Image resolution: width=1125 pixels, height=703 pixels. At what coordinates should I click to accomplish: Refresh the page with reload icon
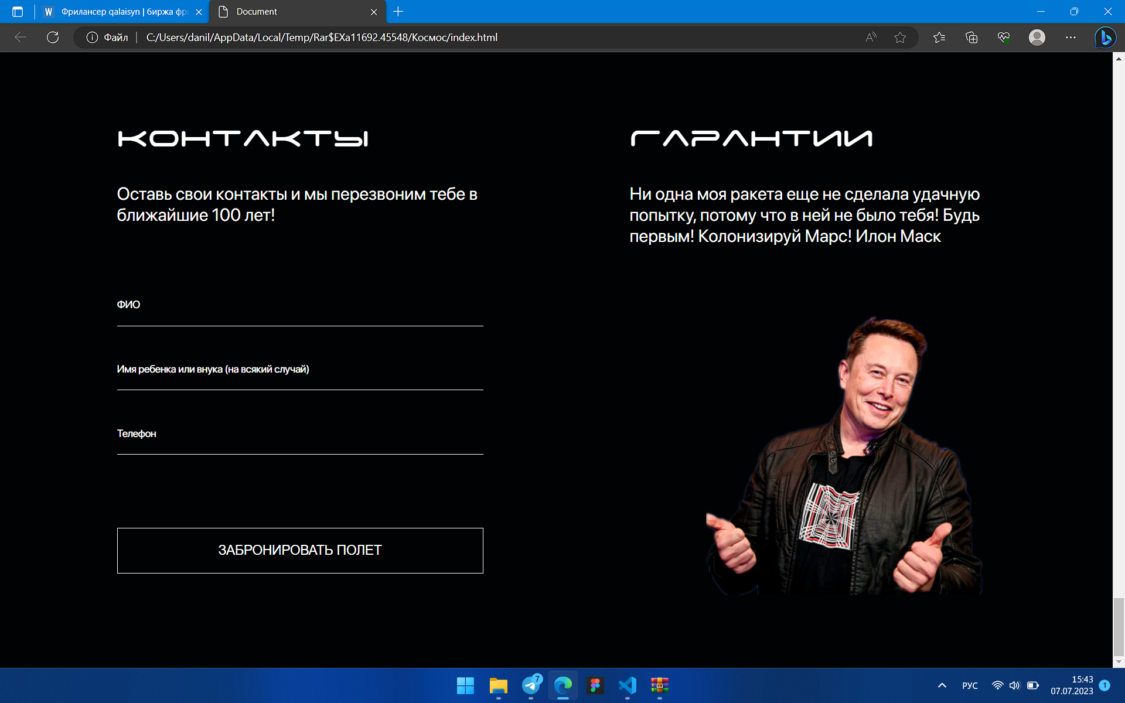point(53,37)
